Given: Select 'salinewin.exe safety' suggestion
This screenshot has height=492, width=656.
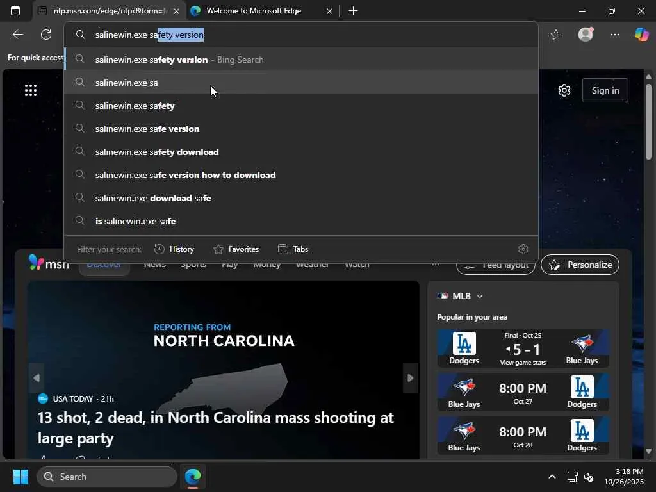Looking at the screenshot, I should tap(301, 106).
